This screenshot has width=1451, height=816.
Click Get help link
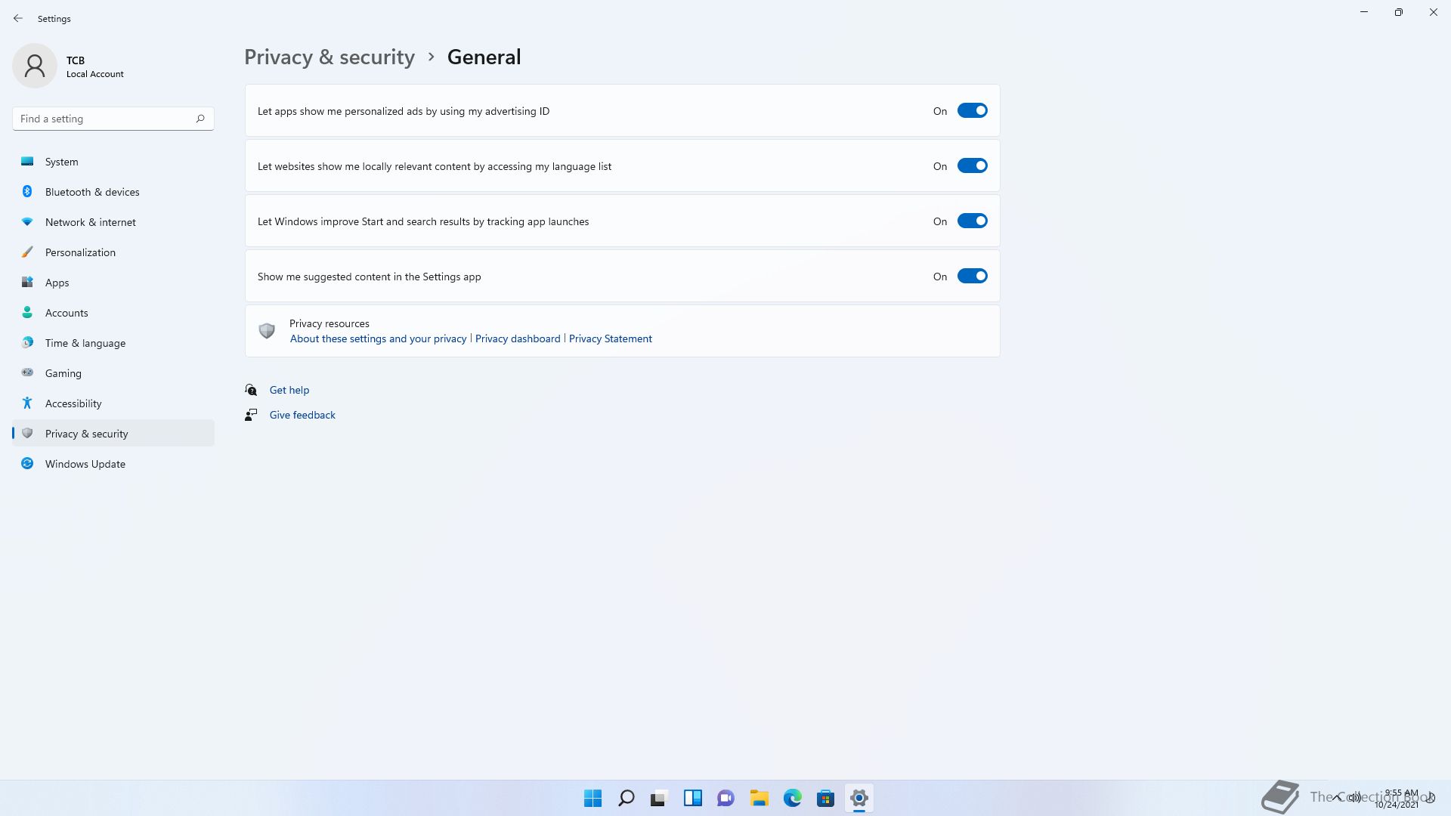coord(289,390)
